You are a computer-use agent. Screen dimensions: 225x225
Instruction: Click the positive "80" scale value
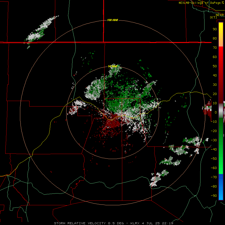pos(215,38)
